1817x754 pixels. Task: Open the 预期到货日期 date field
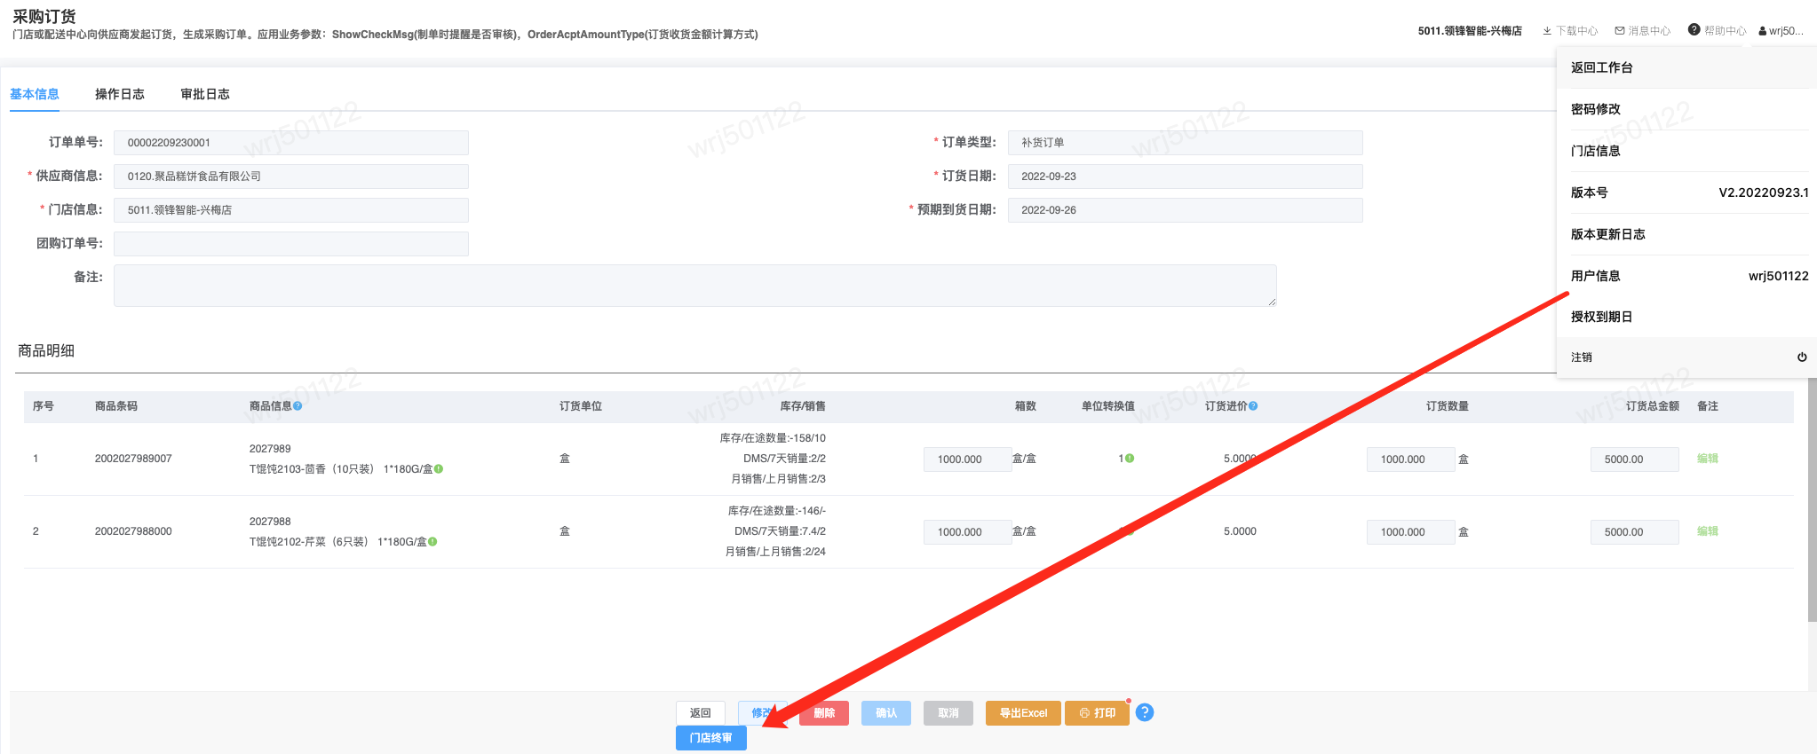(x=1186, y=210)
